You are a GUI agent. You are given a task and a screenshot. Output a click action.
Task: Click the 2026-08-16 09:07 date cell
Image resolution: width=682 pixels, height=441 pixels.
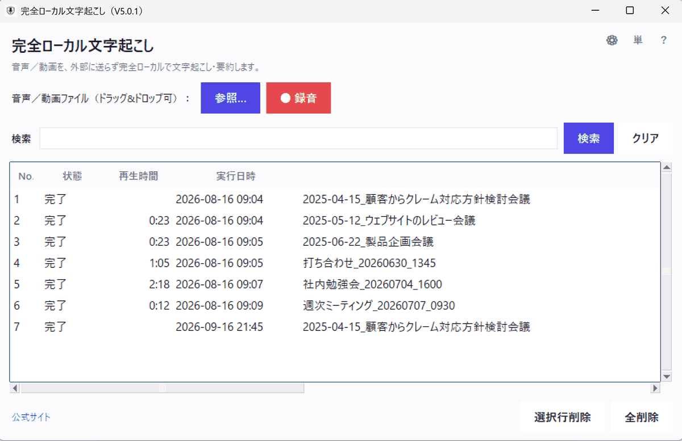click(219, 284)
